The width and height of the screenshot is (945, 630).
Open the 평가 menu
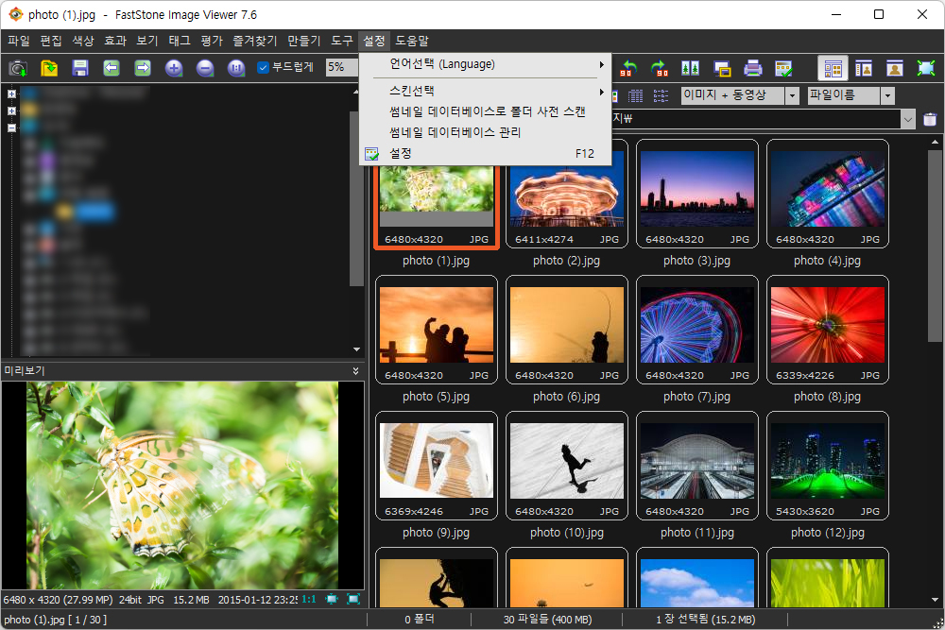(x=212, y=41)
